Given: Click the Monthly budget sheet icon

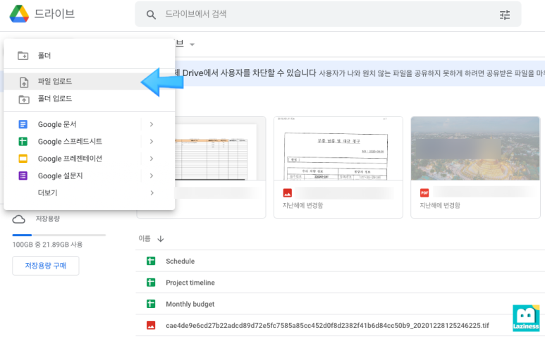Looking at the screenshot, I should [151, 304].
